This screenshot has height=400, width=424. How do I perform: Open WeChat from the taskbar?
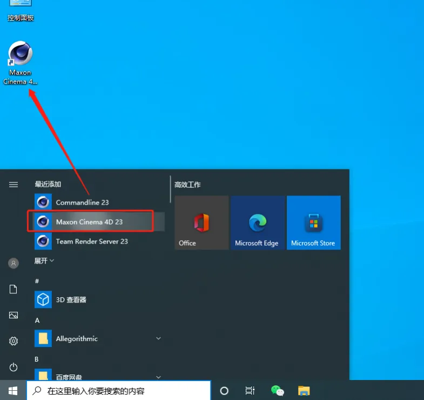(278, 391)
